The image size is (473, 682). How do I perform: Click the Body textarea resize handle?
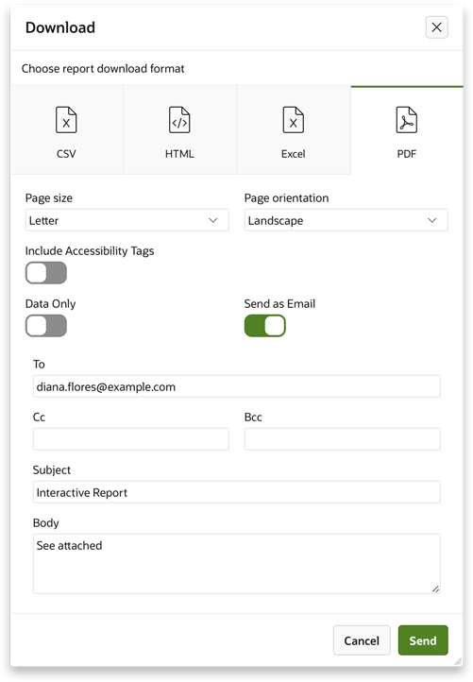tap(435, 588)
